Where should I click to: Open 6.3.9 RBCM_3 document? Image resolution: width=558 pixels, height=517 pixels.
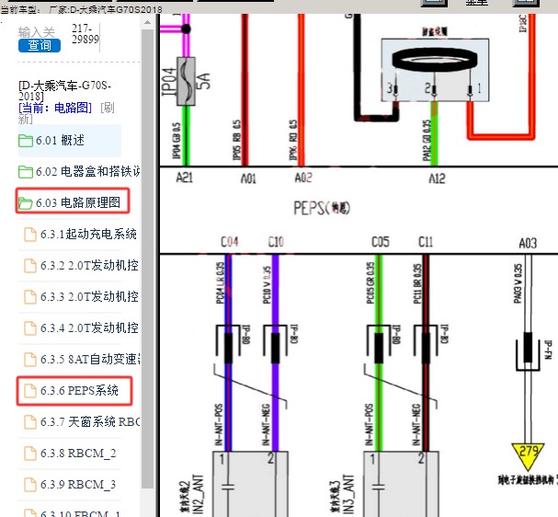(70, 485)
